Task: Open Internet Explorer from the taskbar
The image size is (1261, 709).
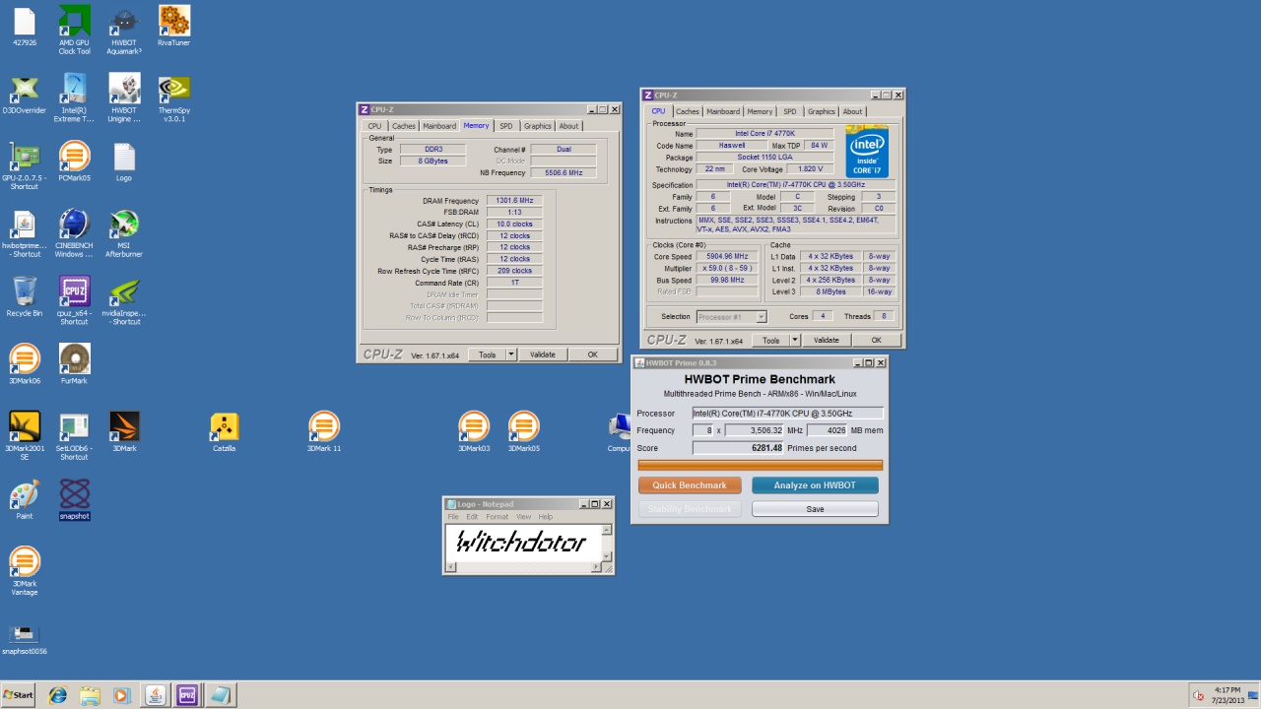Action: click(58, 695)
